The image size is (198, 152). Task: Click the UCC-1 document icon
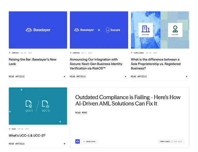[x=29, y=104]
